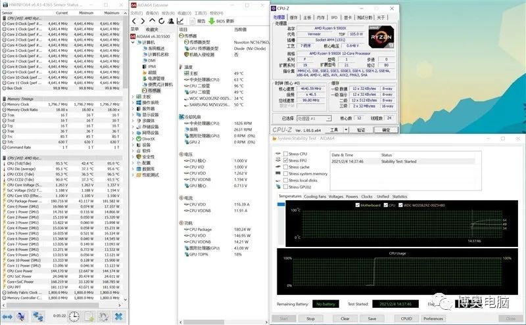
Task: Collapse the 计算机 tree node
Action: 133,42
